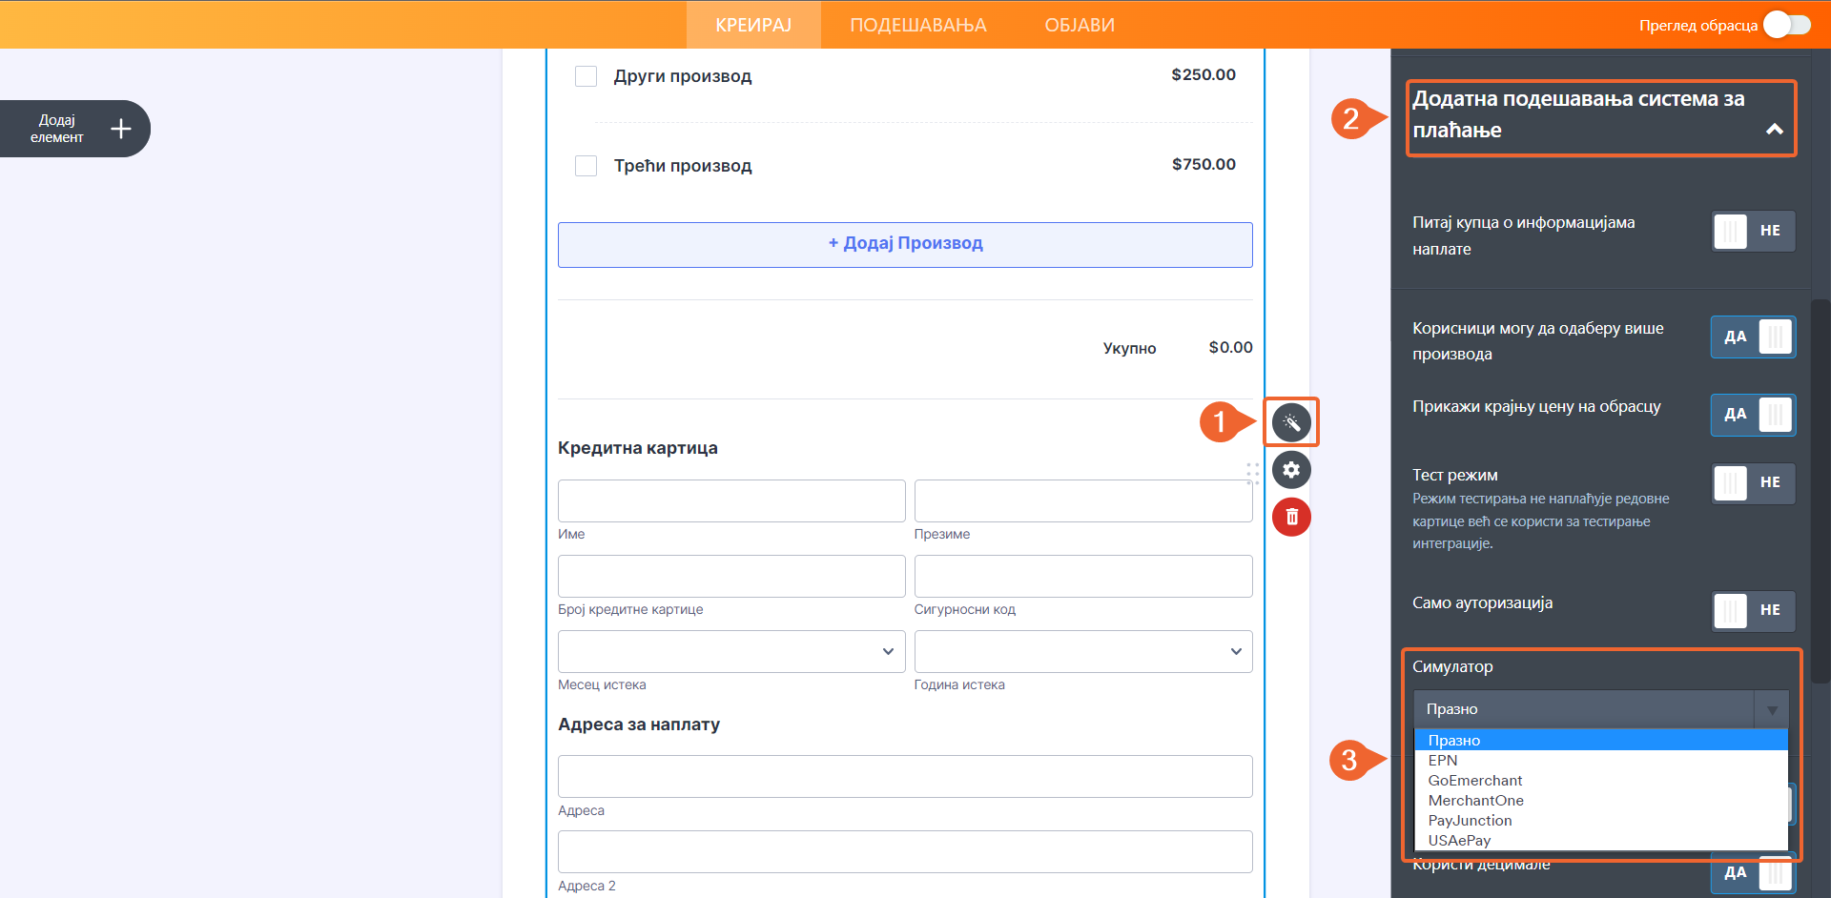Check the Трећи производ checkbox
The height and width of the screenshot is (898, 1831).
(586, 166)
